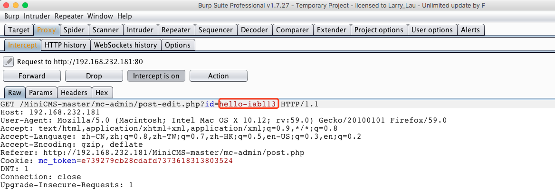Open the Decoder tab

tap(255, 30)
